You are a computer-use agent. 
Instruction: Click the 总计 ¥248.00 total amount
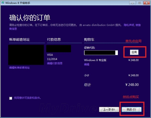pos(132,85)
